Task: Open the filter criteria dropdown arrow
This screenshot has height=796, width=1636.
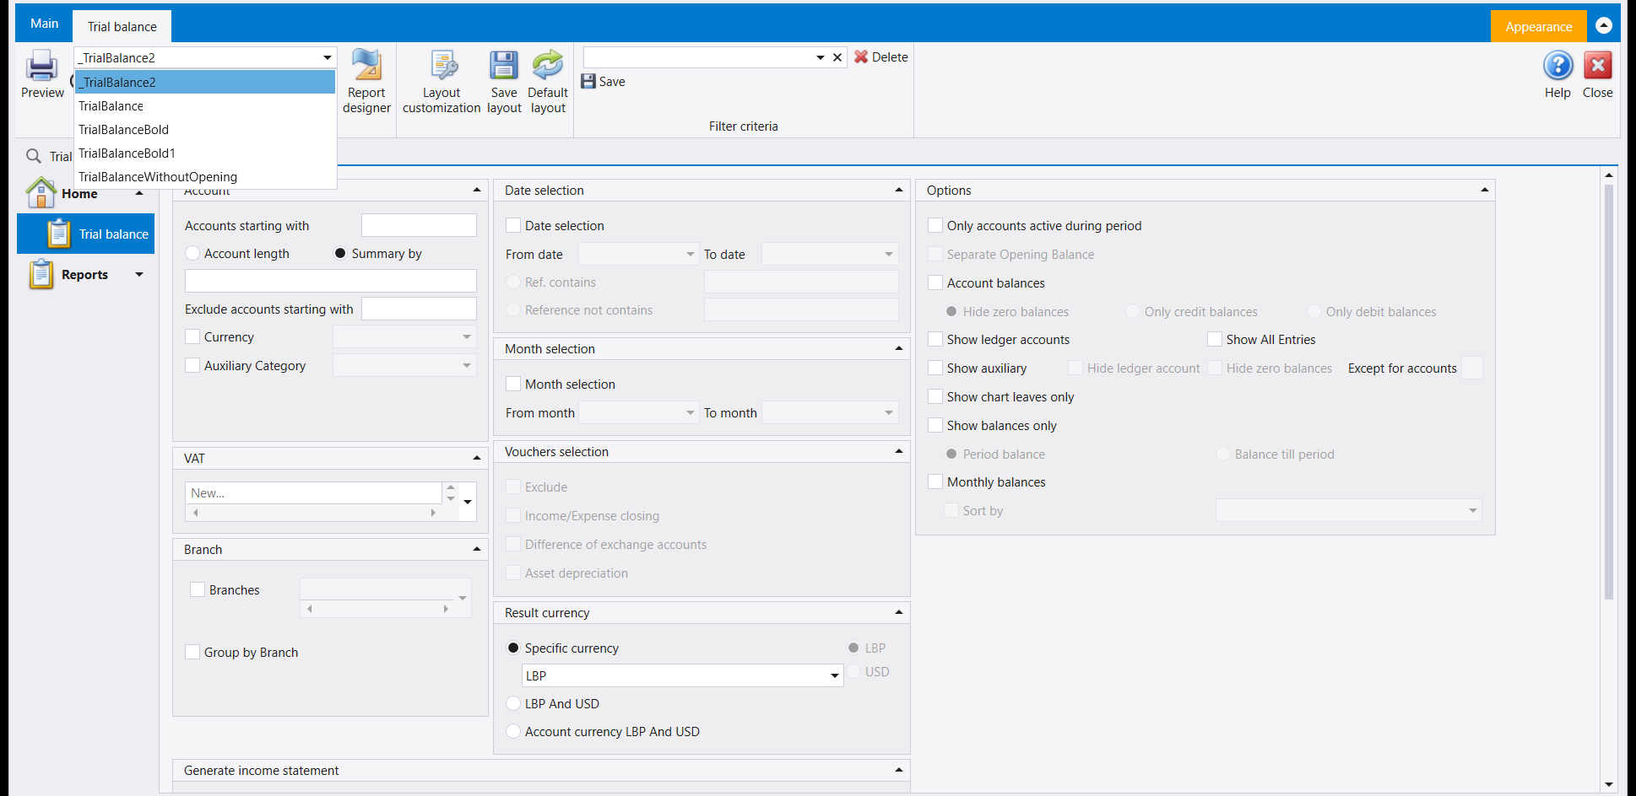Action: click(x=820, y=57)
